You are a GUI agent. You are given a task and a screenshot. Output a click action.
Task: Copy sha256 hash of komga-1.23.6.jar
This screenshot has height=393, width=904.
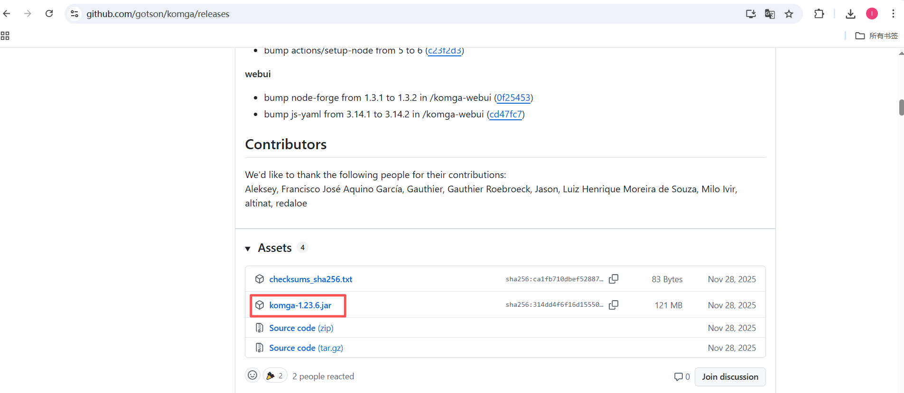(614, 305)
